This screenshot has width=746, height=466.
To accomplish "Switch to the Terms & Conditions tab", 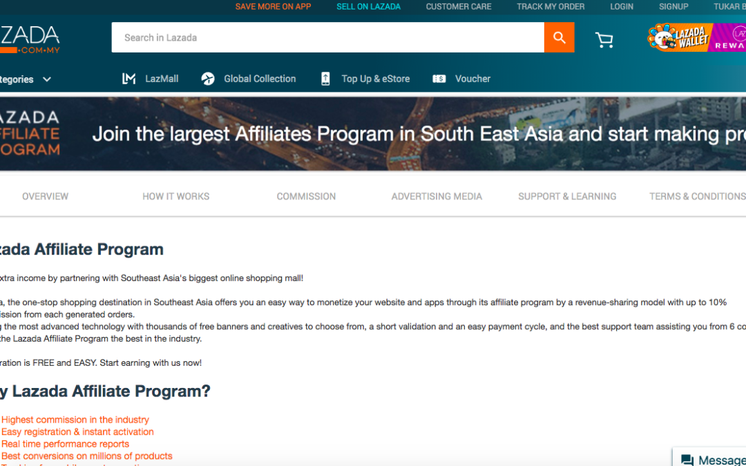I will click(x=698, y=196).
